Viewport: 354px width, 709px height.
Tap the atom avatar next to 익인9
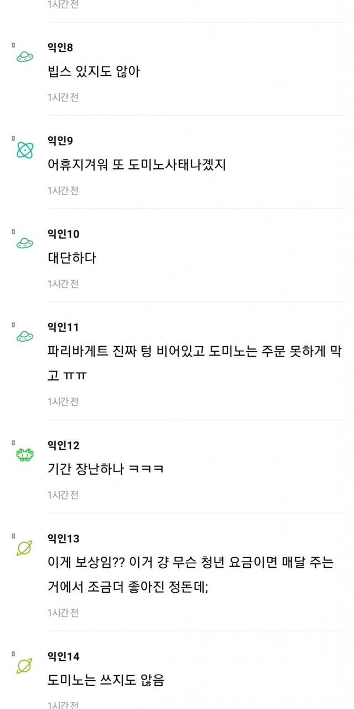(25, 149)
